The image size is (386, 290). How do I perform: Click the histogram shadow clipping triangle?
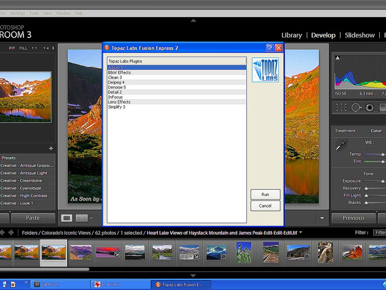coord(337,58)
